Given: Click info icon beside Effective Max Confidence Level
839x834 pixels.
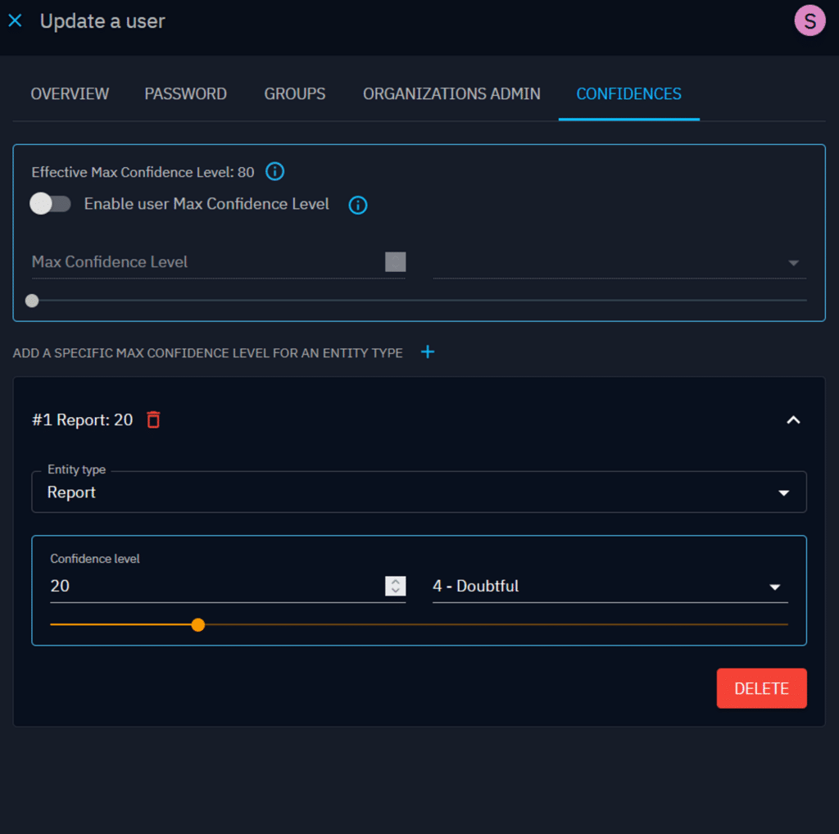Looking at the screenshot, I should point(275,172).
